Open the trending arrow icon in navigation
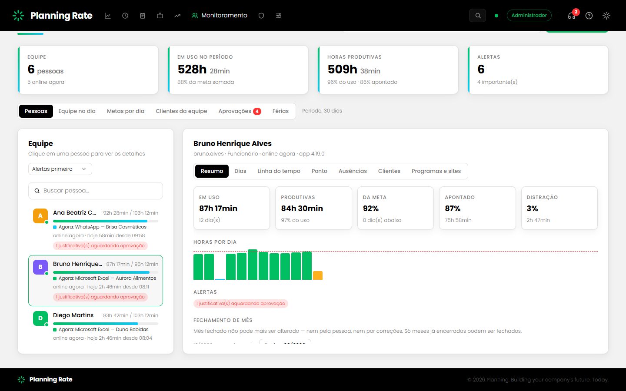626x391 pixels. [177, 16]
